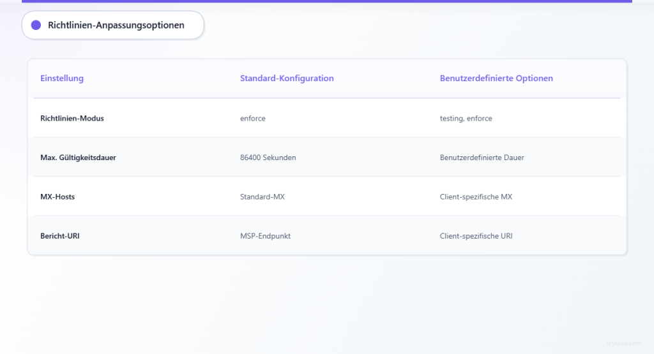Image resolution: width=654 pixels, height=354 pixels.
Task: Select the enforce value in Standard-Konfiguration column
Action: (253, 118)
